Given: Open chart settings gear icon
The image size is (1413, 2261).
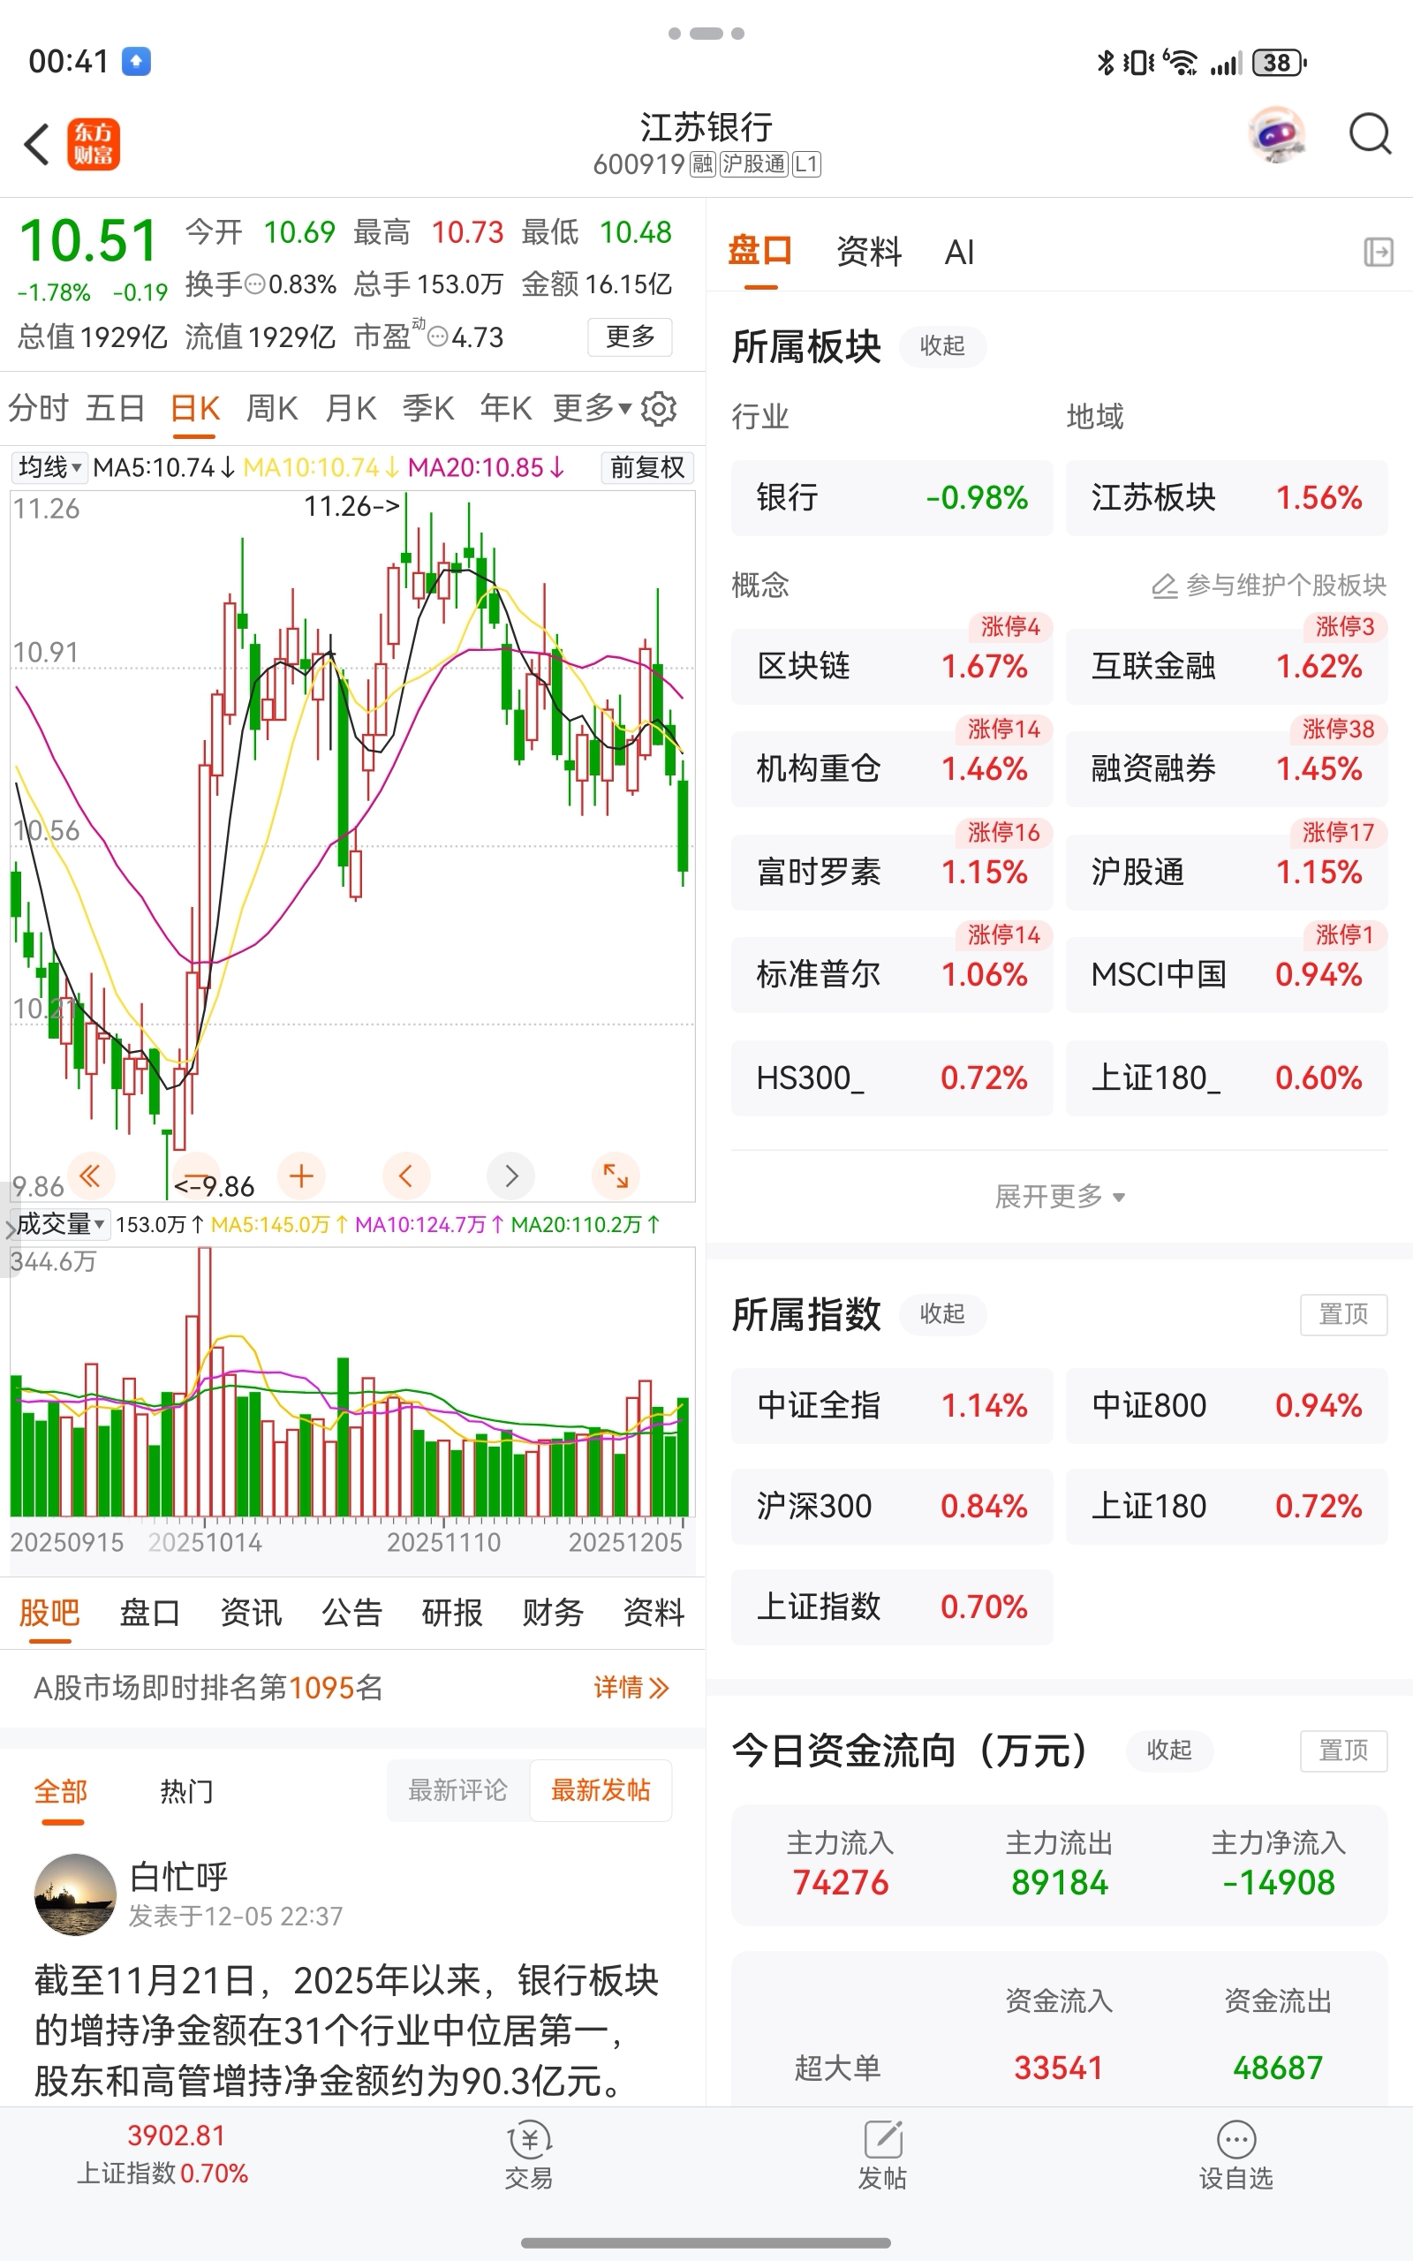Looking at the screenshot, I should [x=659, y=409].
